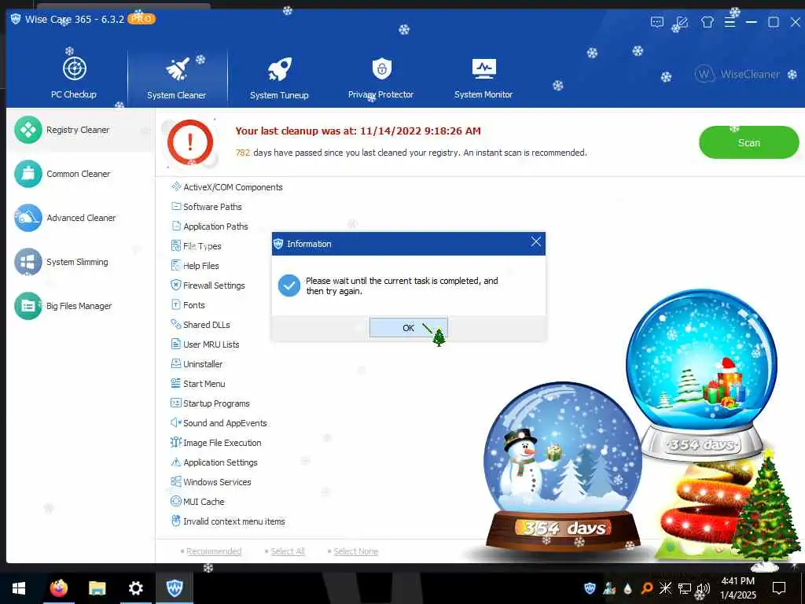Image resolution: width=805 pixels, height=604 pixels.
Task: Click the User MRU Lists icon
Action: (x=176, y=344)
